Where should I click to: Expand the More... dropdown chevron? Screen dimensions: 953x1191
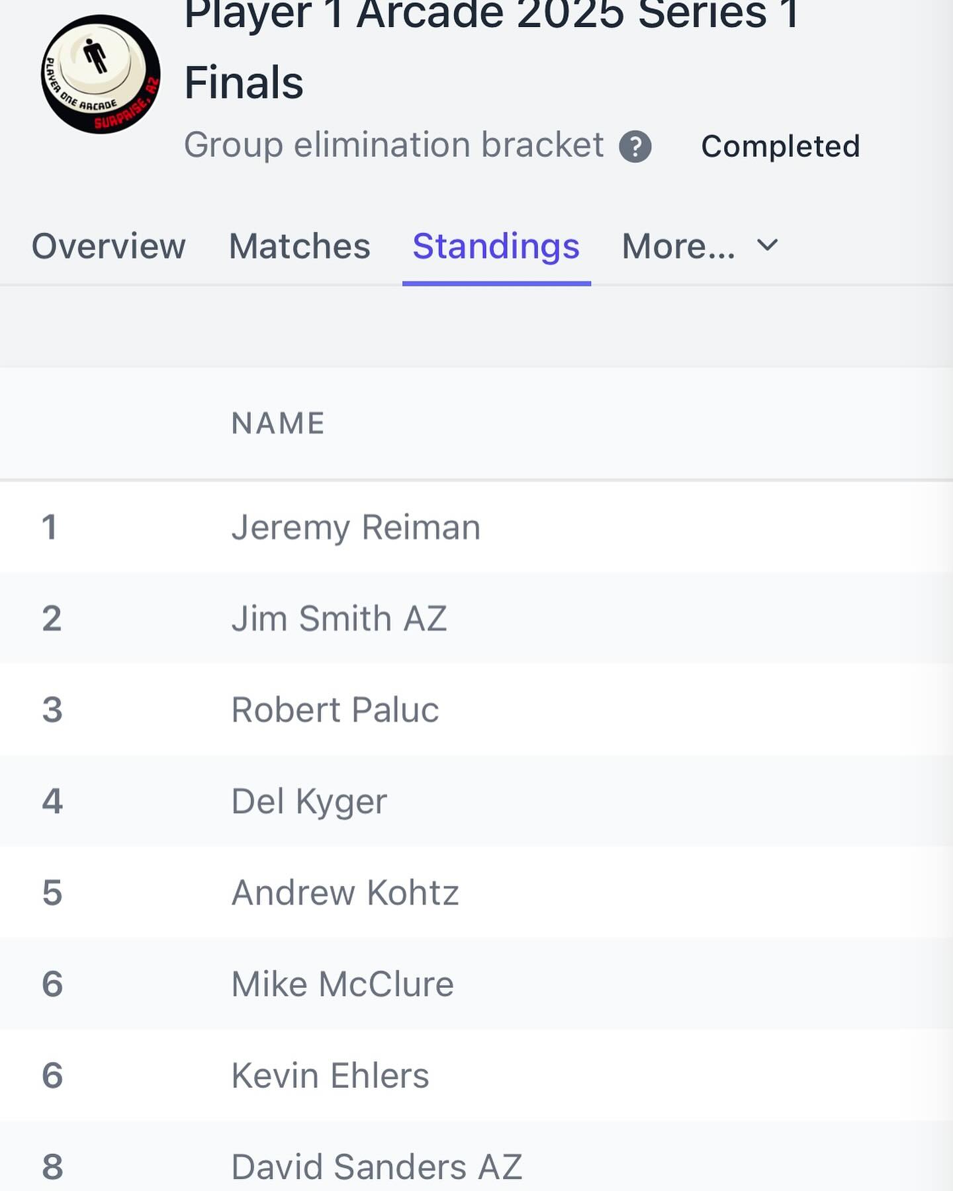pyautogui.click(x=768, y=245)
